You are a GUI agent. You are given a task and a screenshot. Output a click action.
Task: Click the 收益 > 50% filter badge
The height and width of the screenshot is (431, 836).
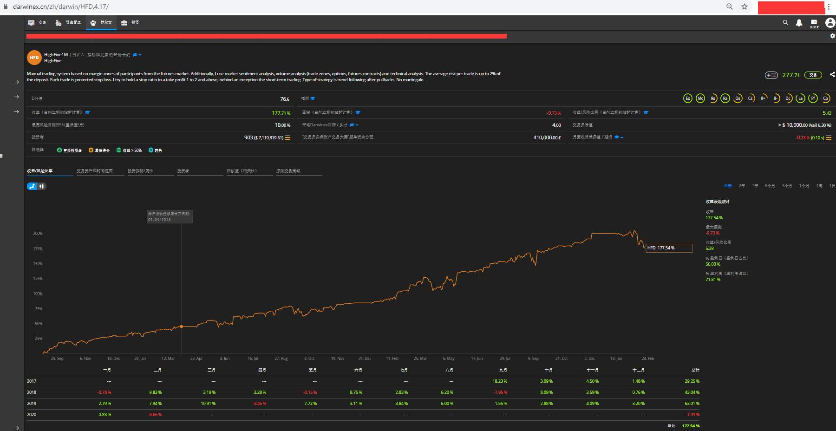(129, 150)
